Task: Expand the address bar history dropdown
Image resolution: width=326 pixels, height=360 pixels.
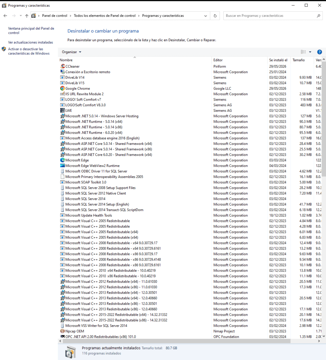Action: tap(206, 15)
